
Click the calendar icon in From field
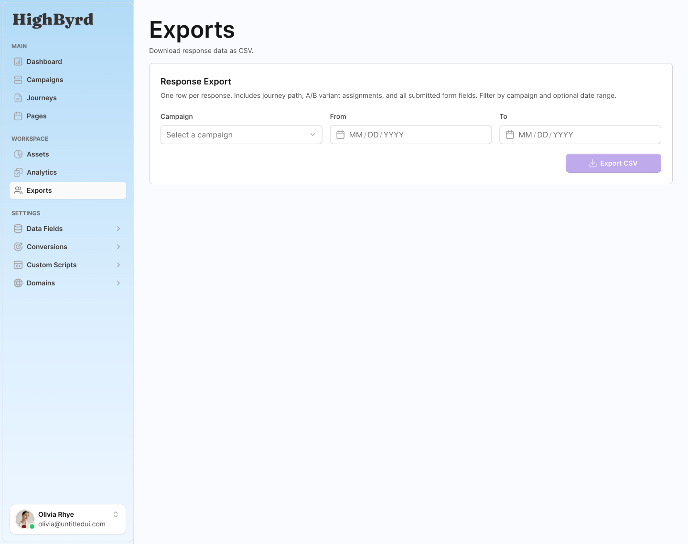coord(341,135)
